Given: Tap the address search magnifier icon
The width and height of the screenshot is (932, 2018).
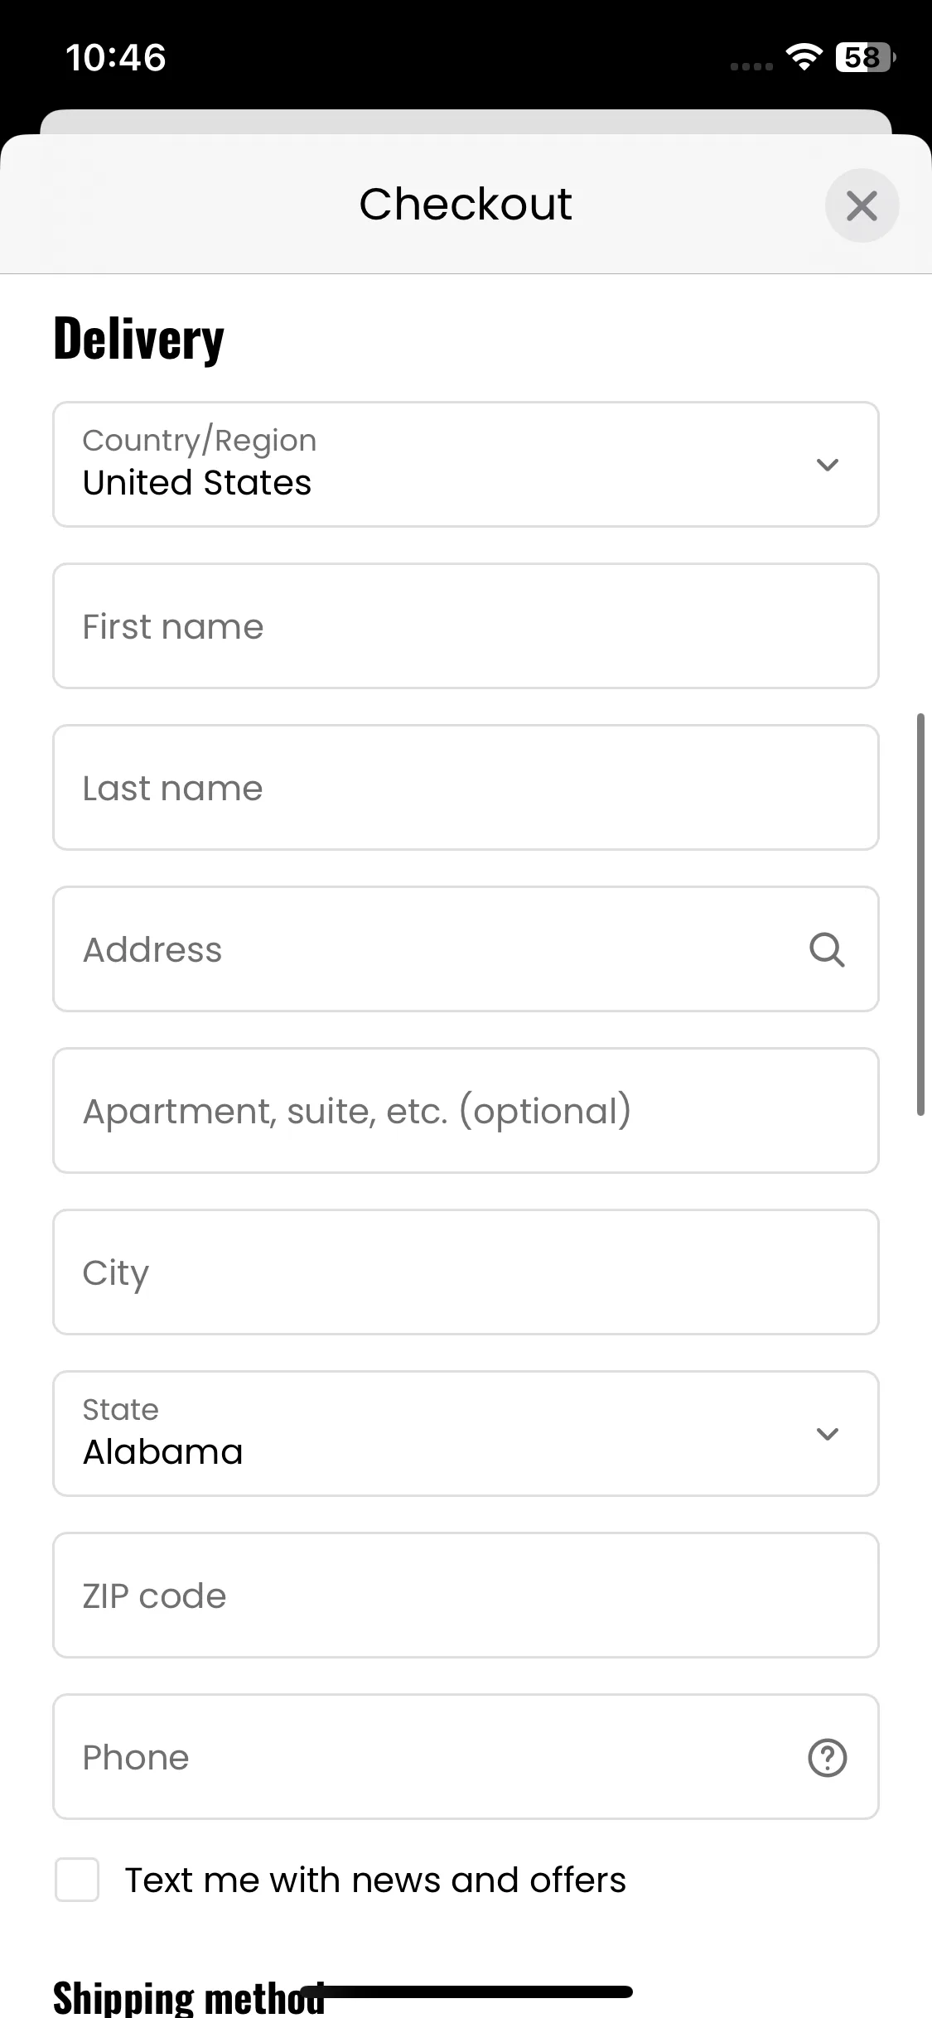Looking at the screenshot, I should coord(827,949).
